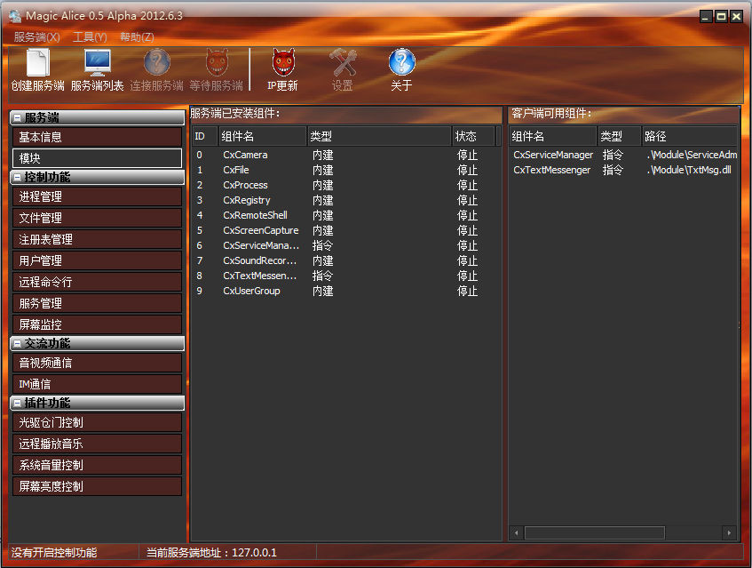The image size is (752, 568).
Task: Select the CxServiceMana... installed component row
Action: pyautogui.click(x=345, y=246)
